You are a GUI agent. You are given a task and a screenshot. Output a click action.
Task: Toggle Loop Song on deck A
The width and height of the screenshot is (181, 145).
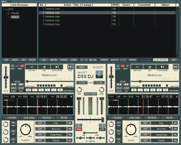point(29,117)
